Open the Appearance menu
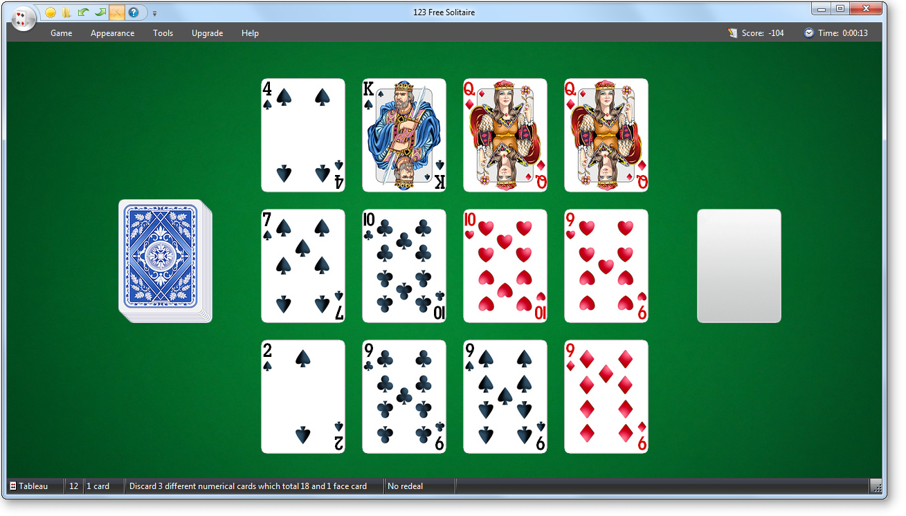This screenshot has width=906, height=516. pos(112,33)
